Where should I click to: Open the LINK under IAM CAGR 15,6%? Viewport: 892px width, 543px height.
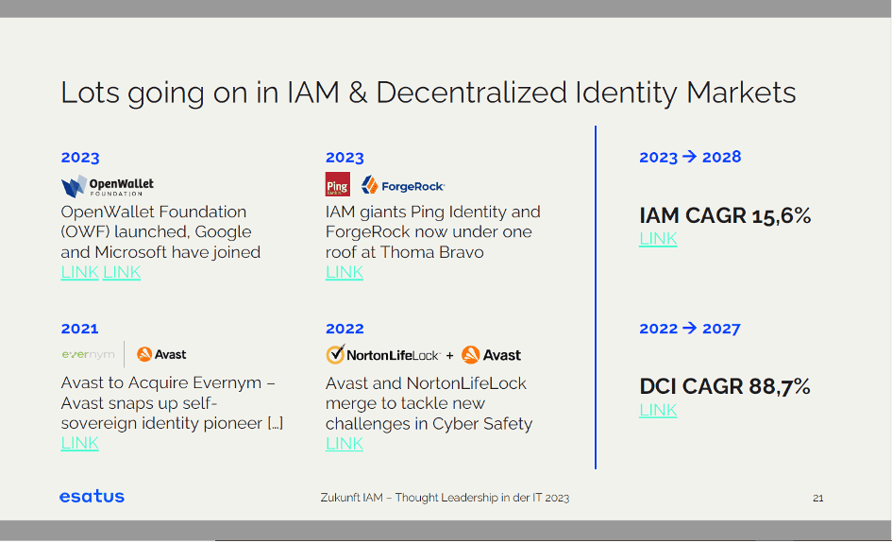[658, 239]
